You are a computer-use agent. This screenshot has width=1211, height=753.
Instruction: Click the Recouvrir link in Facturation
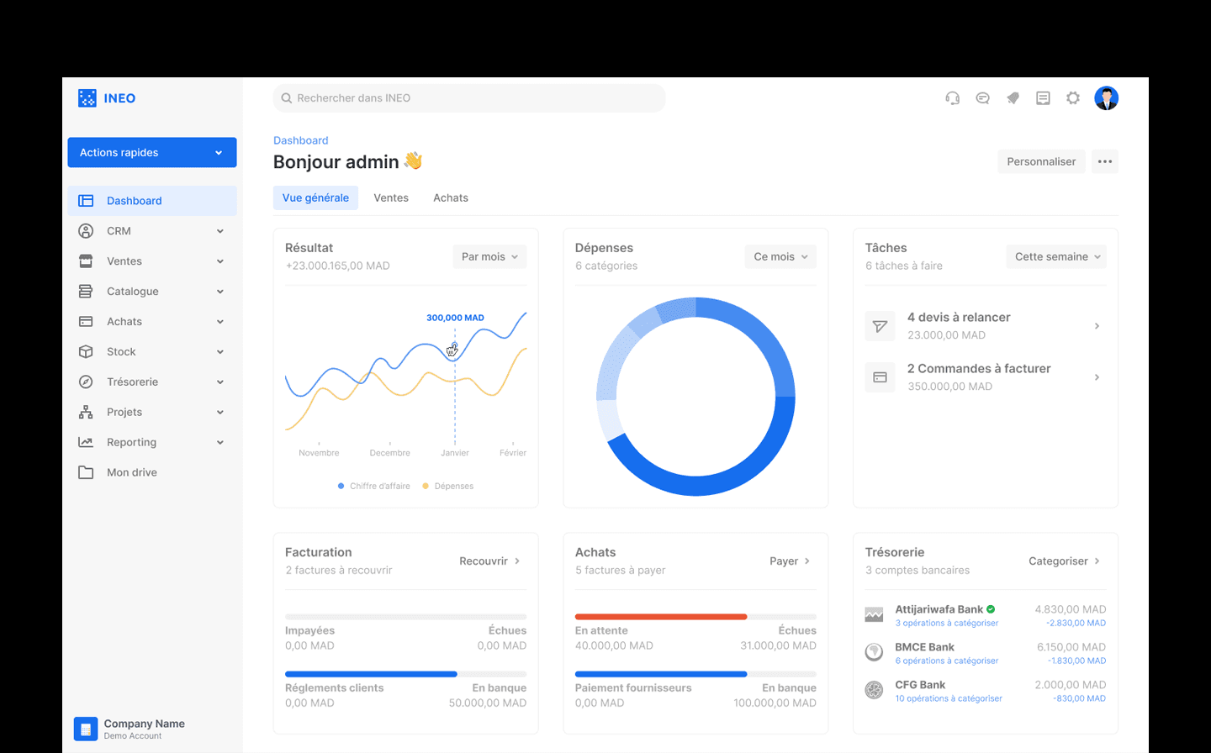click(489, 561)
